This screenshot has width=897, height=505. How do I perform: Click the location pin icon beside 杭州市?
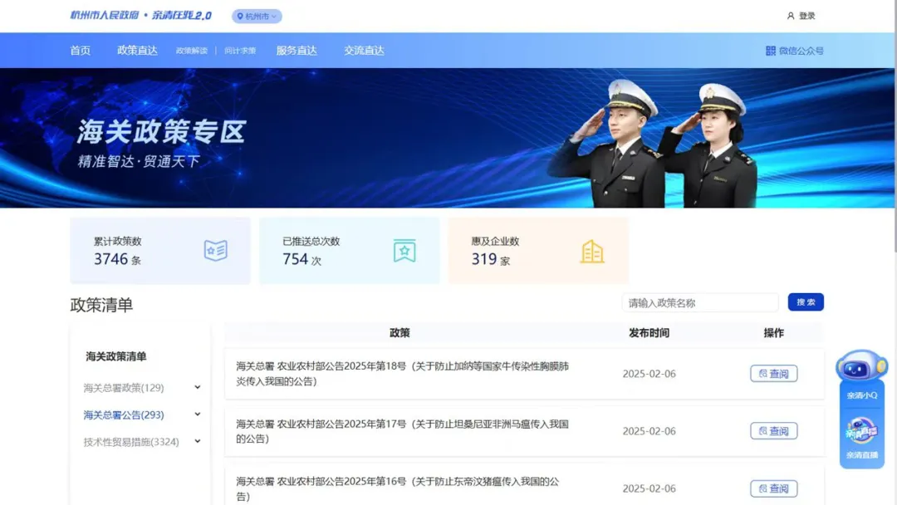tap(238, 16)
